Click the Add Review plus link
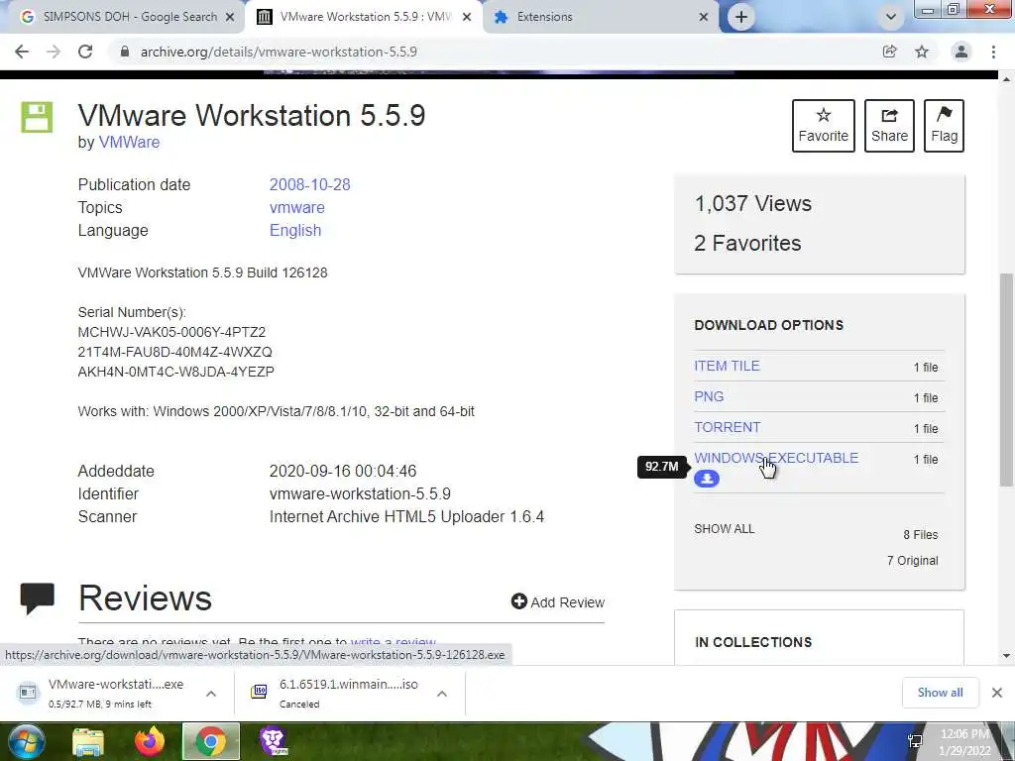The height and width of the screenshot is (761, 1015). coord(557,601)
